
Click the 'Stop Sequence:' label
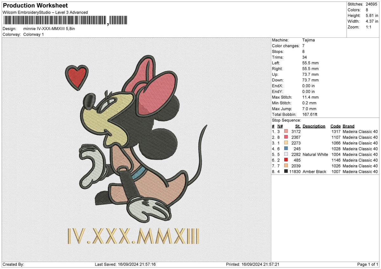tap(286, 120)
